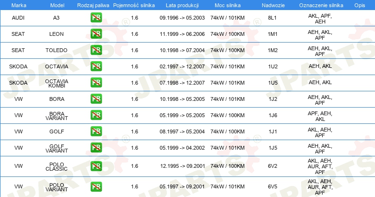Click the fuel icon in POLO CLASSIC row
This screenshot has height=197, width=375.
(x=96, y=166)
